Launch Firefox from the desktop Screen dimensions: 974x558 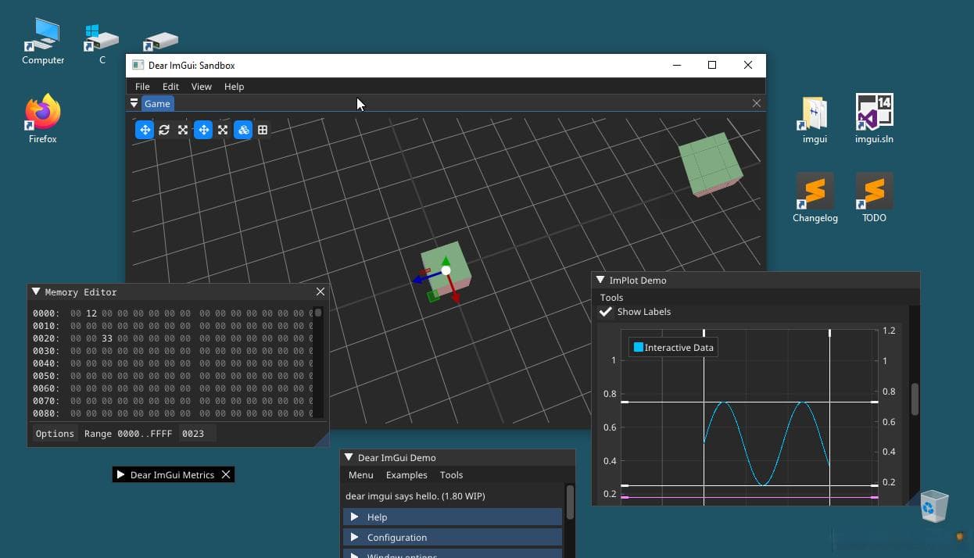point(43,119)
